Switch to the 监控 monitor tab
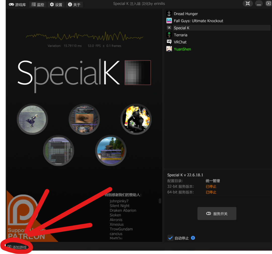Image resolution: width=272 pixels, height=254 pixels. (x=38, y=5)
